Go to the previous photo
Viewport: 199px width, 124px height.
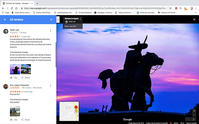click(x=188, y=119)
